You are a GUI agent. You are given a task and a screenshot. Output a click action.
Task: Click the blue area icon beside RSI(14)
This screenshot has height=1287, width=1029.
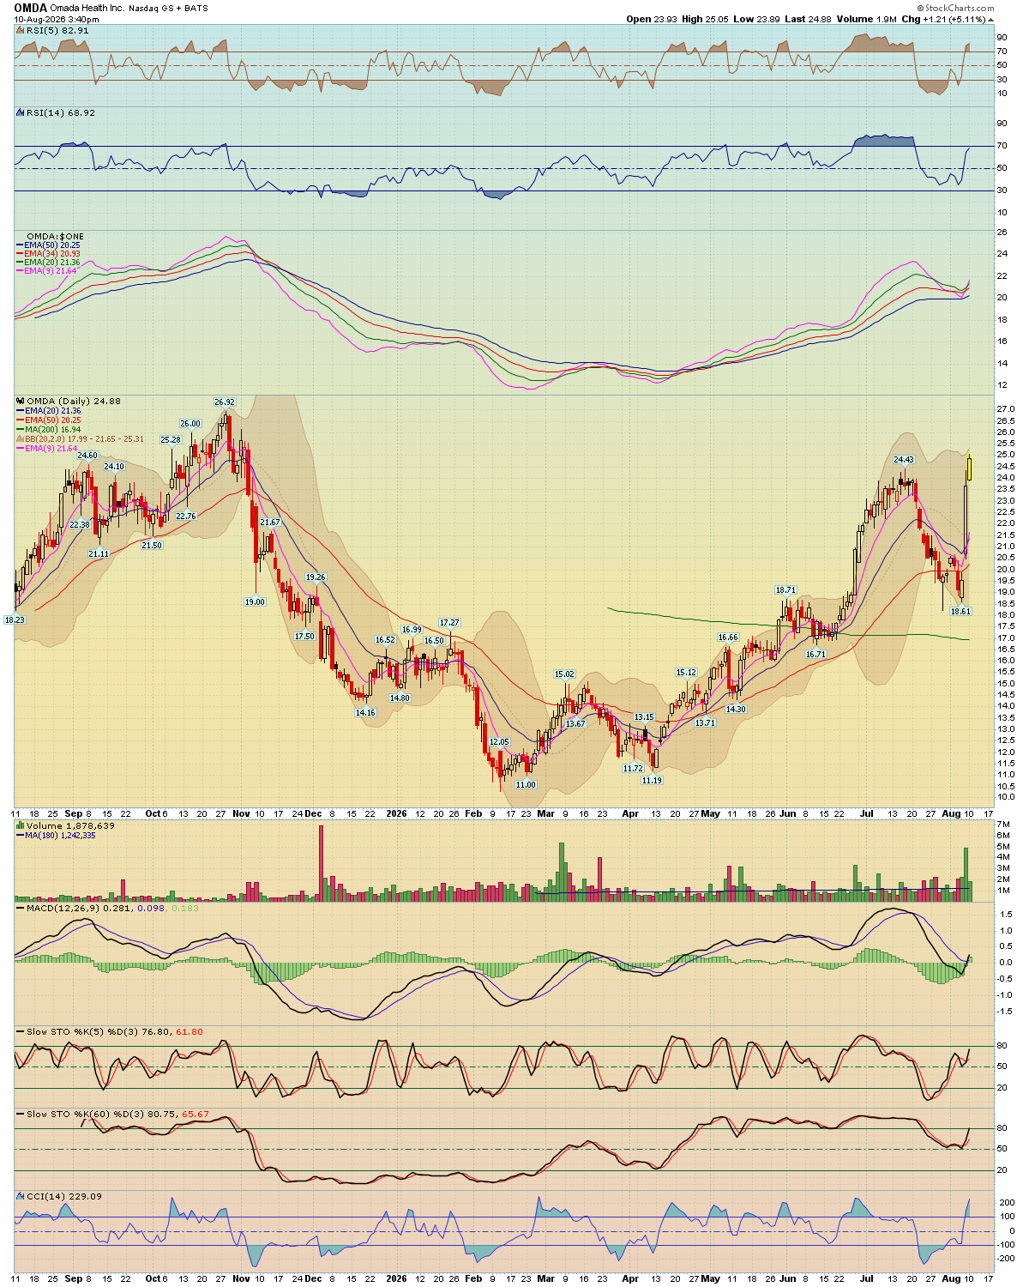coord(21,112)
